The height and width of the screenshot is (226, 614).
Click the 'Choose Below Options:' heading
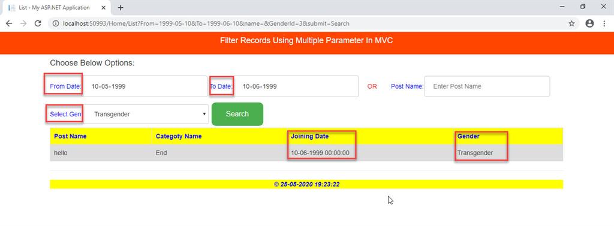[x=92, y=63]
